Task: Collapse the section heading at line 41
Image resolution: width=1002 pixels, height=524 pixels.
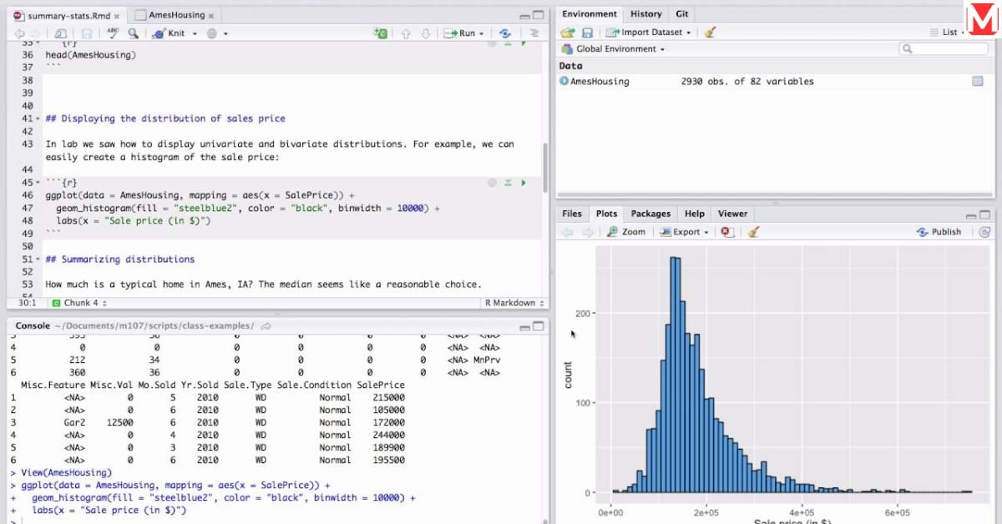Action: (x=38, y=118)
